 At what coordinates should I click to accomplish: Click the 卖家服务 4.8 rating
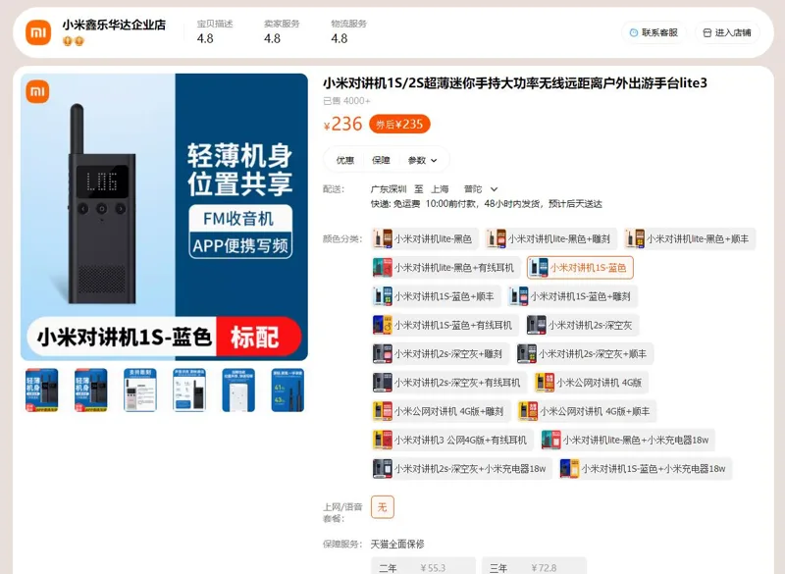(282, 31)
